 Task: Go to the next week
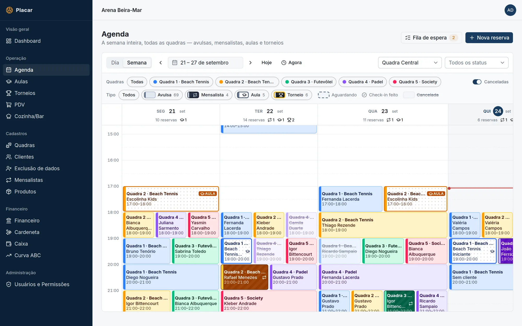coord(250,63)
